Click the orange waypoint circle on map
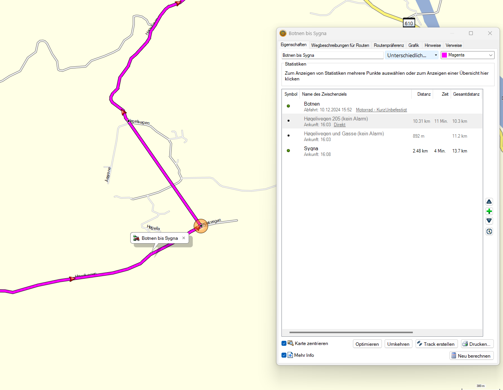Image resolution: width=503 pixels, height=390 pixels. 201,226
